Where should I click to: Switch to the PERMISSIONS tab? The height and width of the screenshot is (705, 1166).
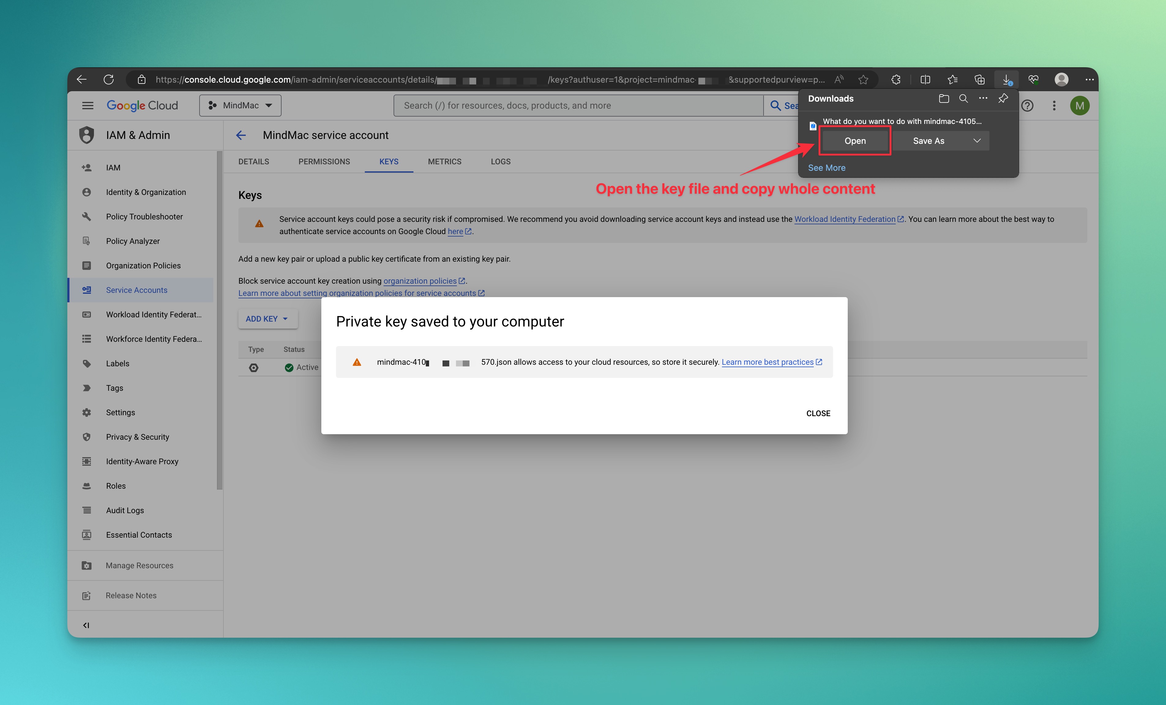point(324,162)
